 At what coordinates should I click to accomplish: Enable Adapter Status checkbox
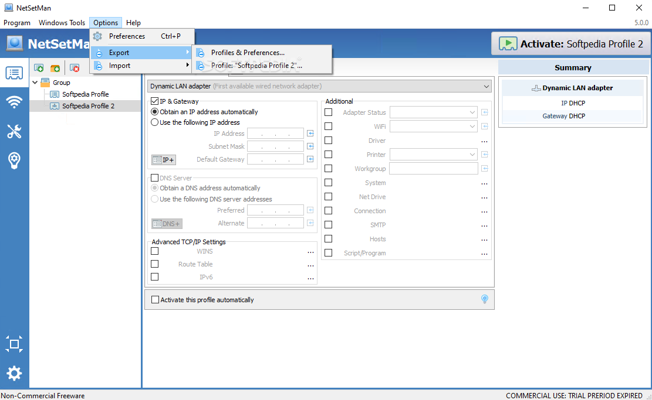point(329,112)
